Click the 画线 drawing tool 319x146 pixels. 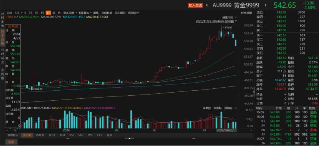(x=96, y=13)
